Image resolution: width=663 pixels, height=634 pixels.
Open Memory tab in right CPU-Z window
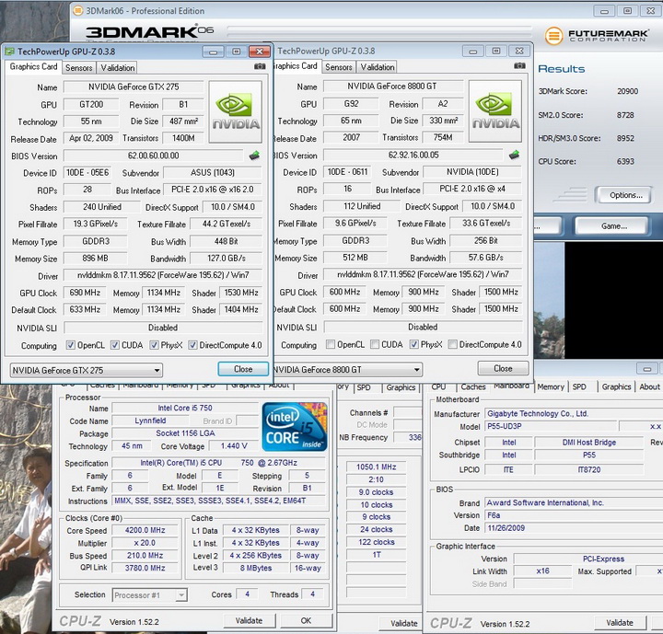[x=551, y=386]
